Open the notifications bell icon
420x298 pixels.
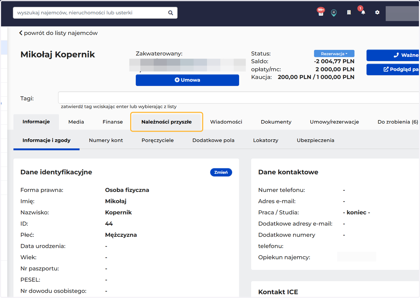click(x=363, y=12)
